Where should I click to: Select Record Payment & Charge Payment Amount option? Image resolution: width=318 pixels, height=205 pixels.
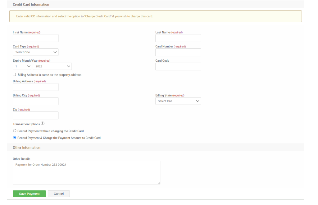(15, 138)
